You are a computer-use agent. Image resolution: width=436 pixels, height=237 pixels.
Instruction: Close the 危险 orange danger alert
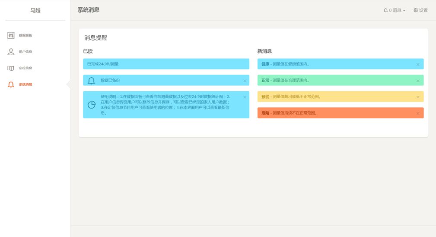click(417, 113)
